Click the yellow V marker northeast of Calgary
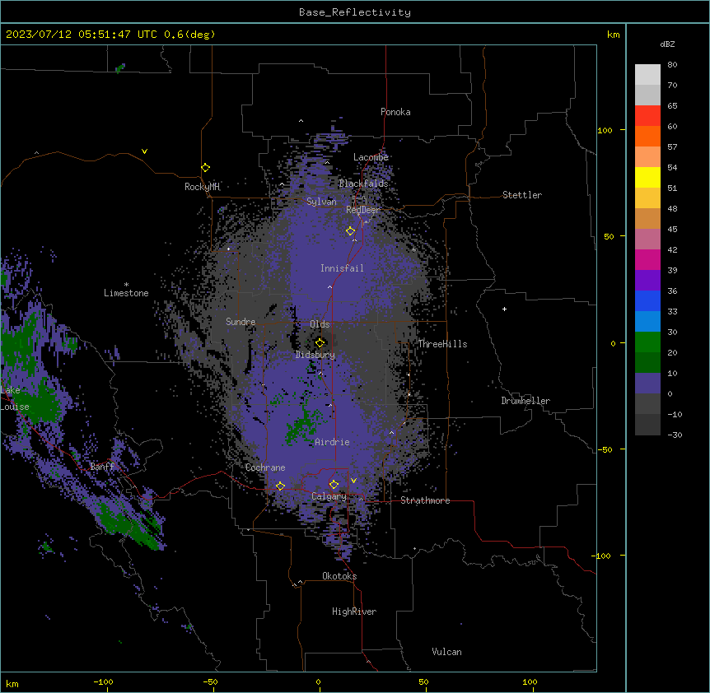Screen dimensions: 710x693 353,481
